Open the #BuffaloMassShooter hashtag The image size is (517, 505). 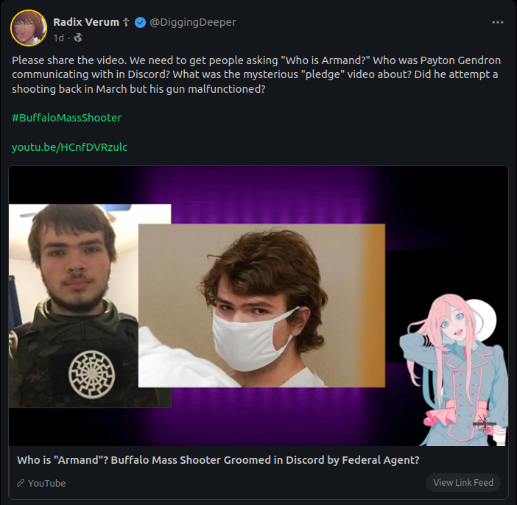pos(66,118)
